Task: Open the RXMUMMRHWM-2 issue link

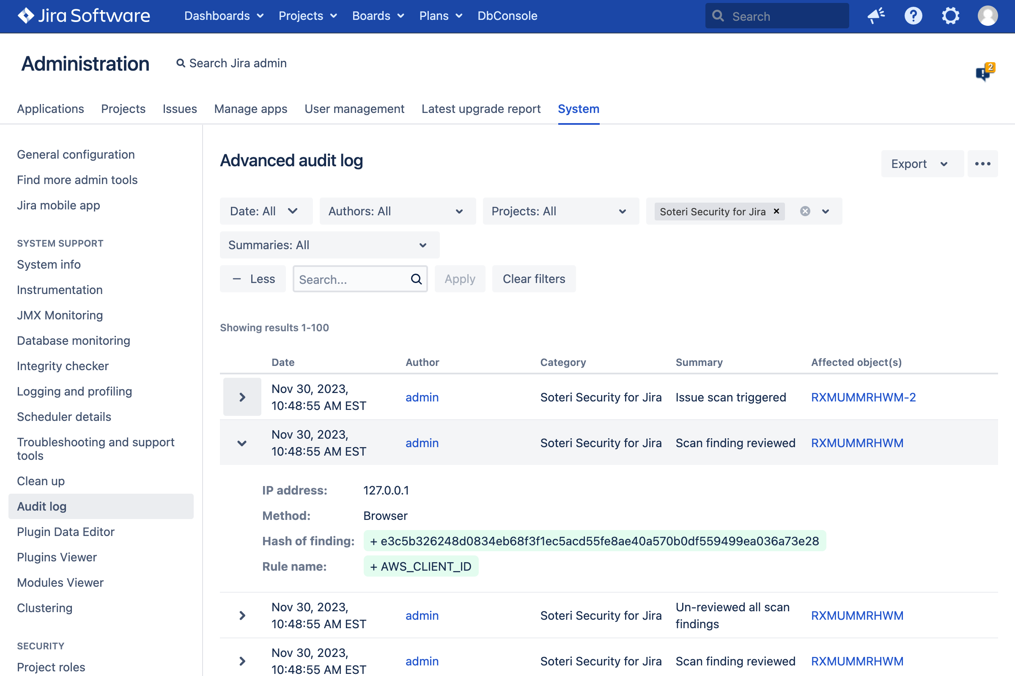Action: coord(863,397)
